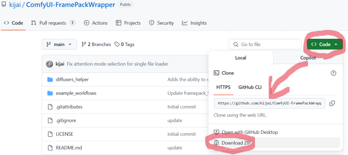
Task: Open the Projects tab
Action: coord(128,23)
